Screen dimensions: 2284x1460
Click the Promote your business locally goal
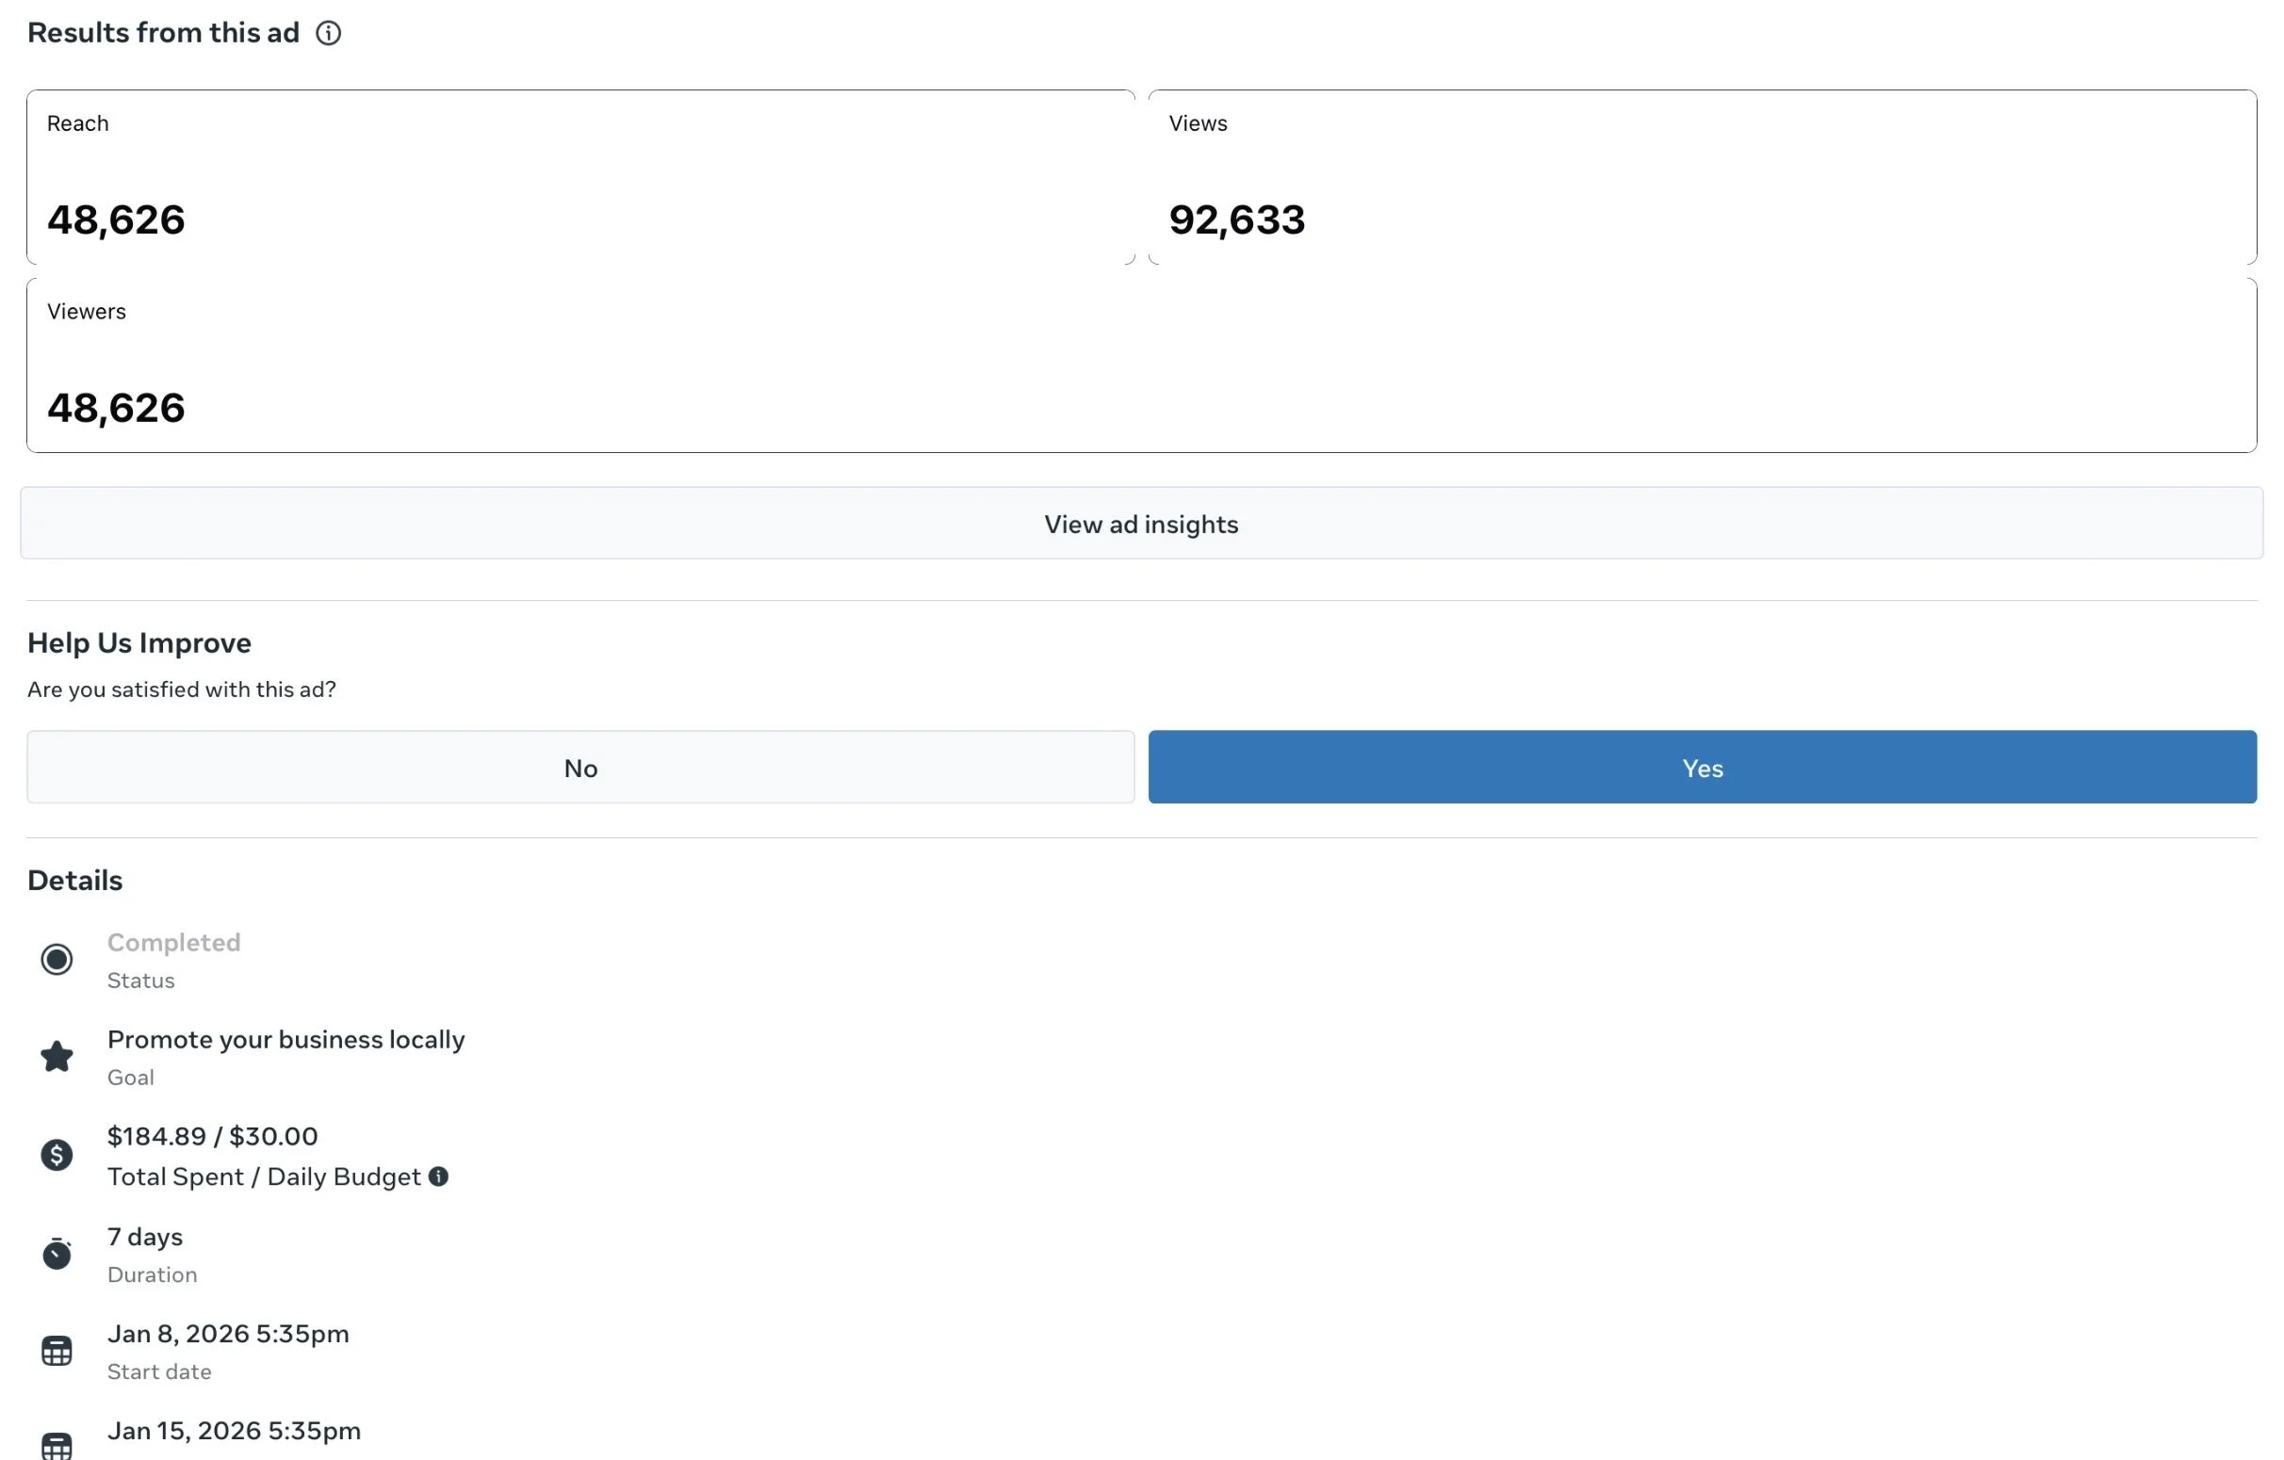pyautogui.click(x=285, y=1040)
